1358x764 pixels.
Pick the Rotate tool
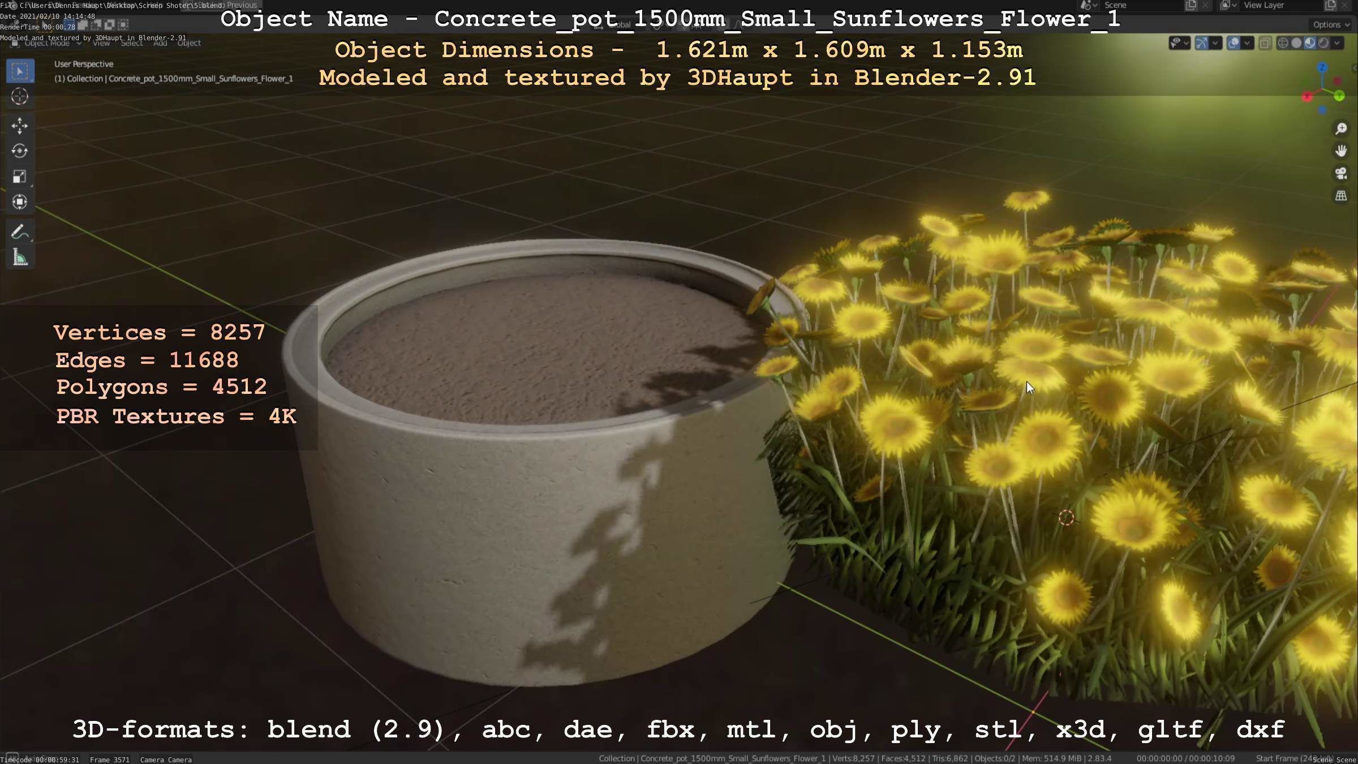20,151
